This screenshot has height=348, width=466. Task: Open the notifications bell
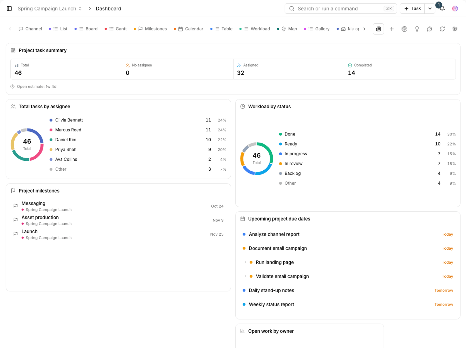pos(442,8)
